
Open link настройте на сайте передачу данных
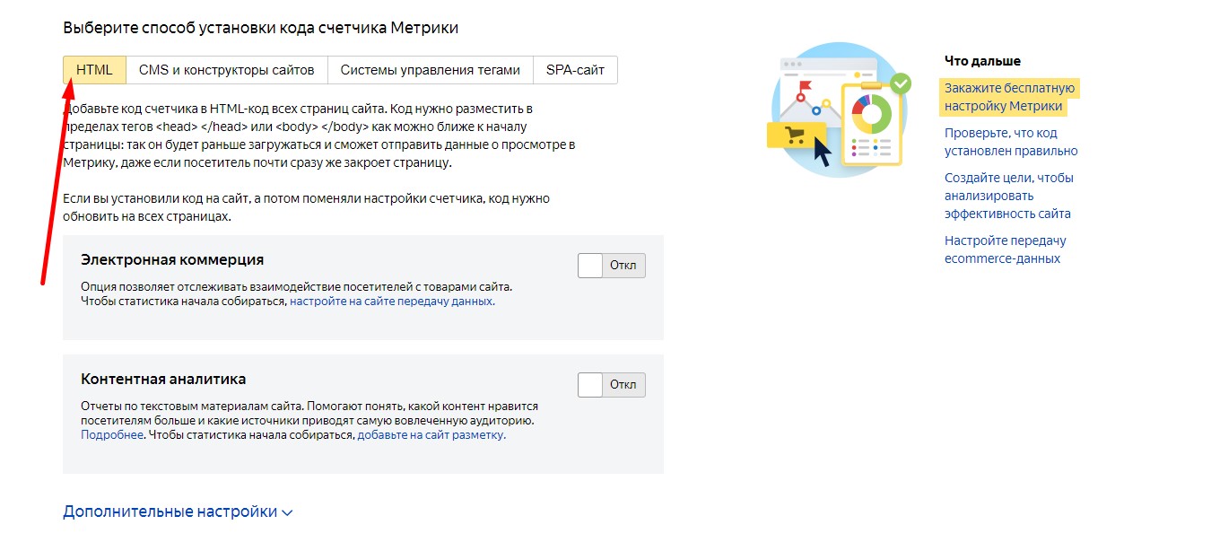click(x=391, y=300)
